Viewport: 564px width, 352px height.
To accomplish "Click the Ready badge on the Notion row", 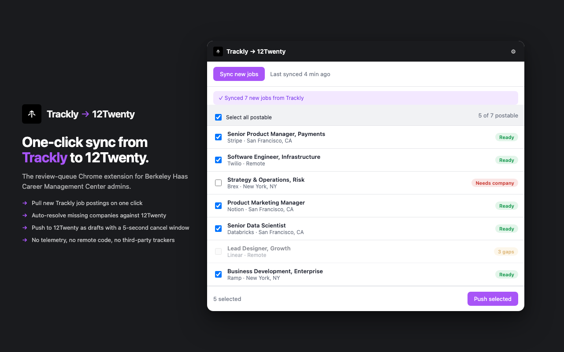I will click(507, 206).
